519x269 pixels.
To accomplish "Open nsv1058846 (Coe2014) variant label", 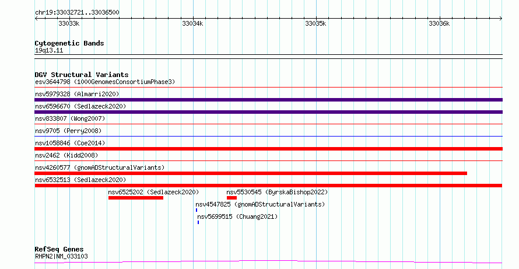I will click(70, 143).
